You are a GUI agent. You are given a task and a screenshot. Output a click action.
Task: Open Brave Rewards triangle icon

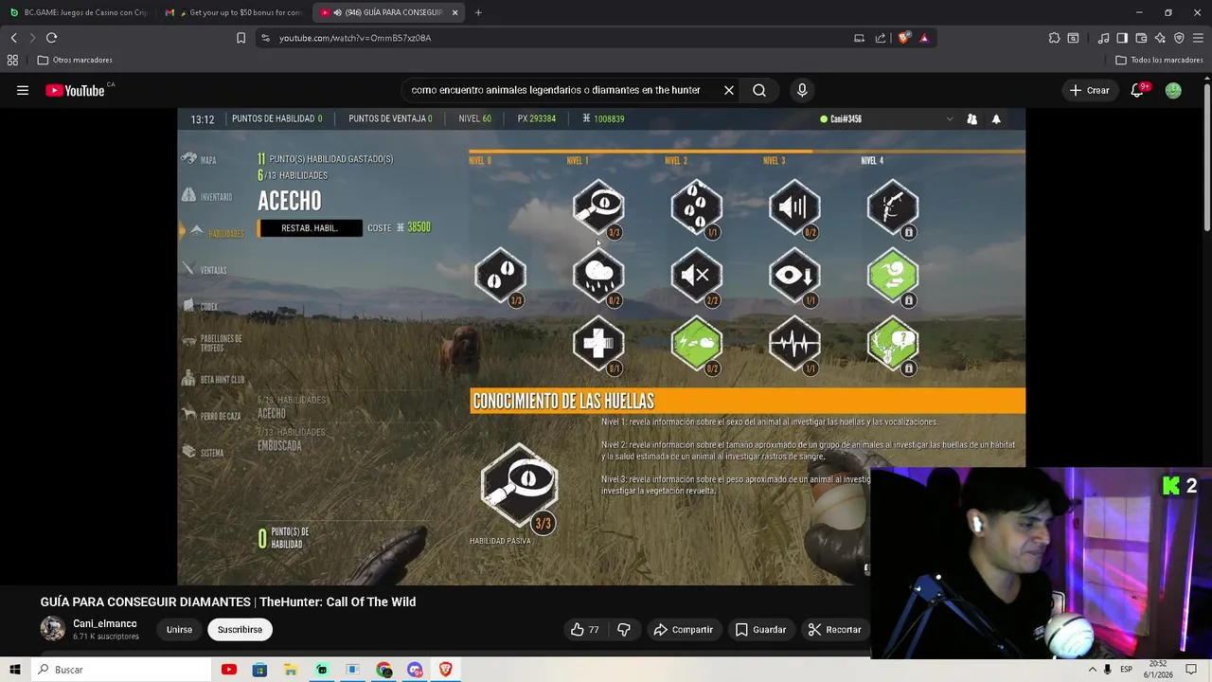point(924,38)
